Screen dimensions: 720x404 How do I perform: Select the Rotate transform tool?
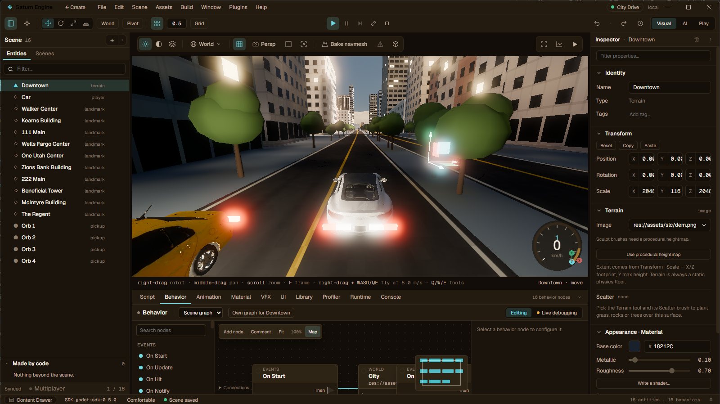coord(61,23)
